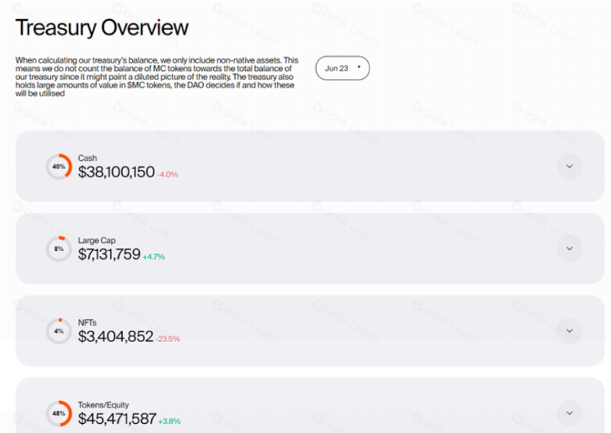The width and height of the screenshot is (611, 433).
Task: Select the Cash value $38,100,150
Action: [116, 172]
